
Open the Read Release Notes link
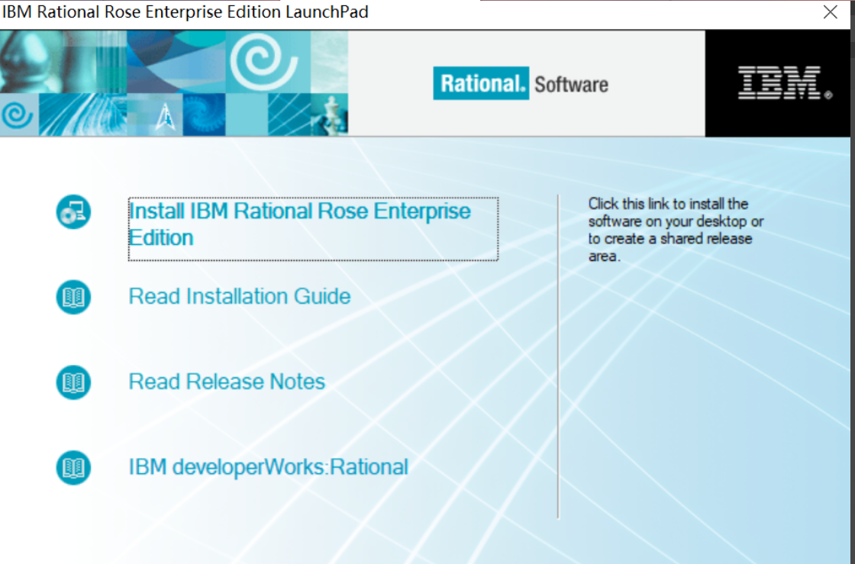(227, 382)
